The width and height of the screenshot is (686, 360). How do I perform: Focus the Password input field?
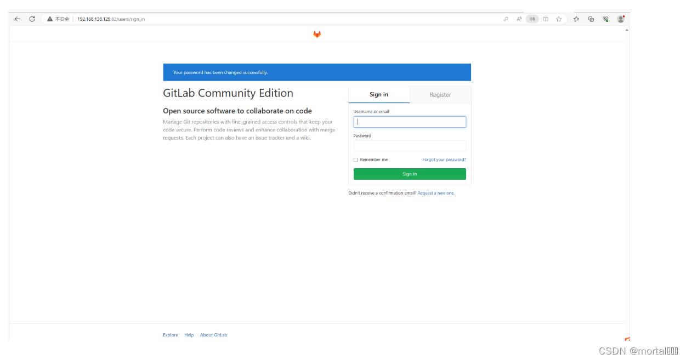coord(410,146)
